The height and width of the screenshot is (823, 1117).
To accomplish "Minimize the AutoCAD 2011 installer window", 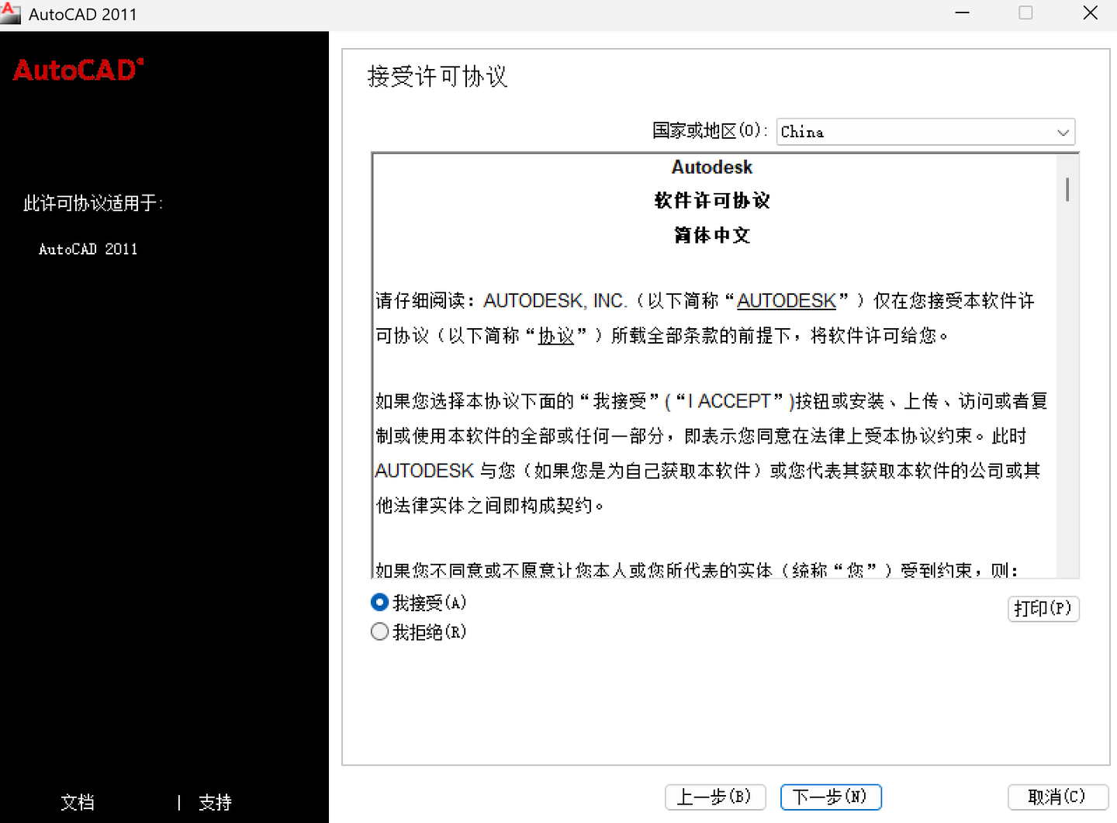I will point(962,13).
